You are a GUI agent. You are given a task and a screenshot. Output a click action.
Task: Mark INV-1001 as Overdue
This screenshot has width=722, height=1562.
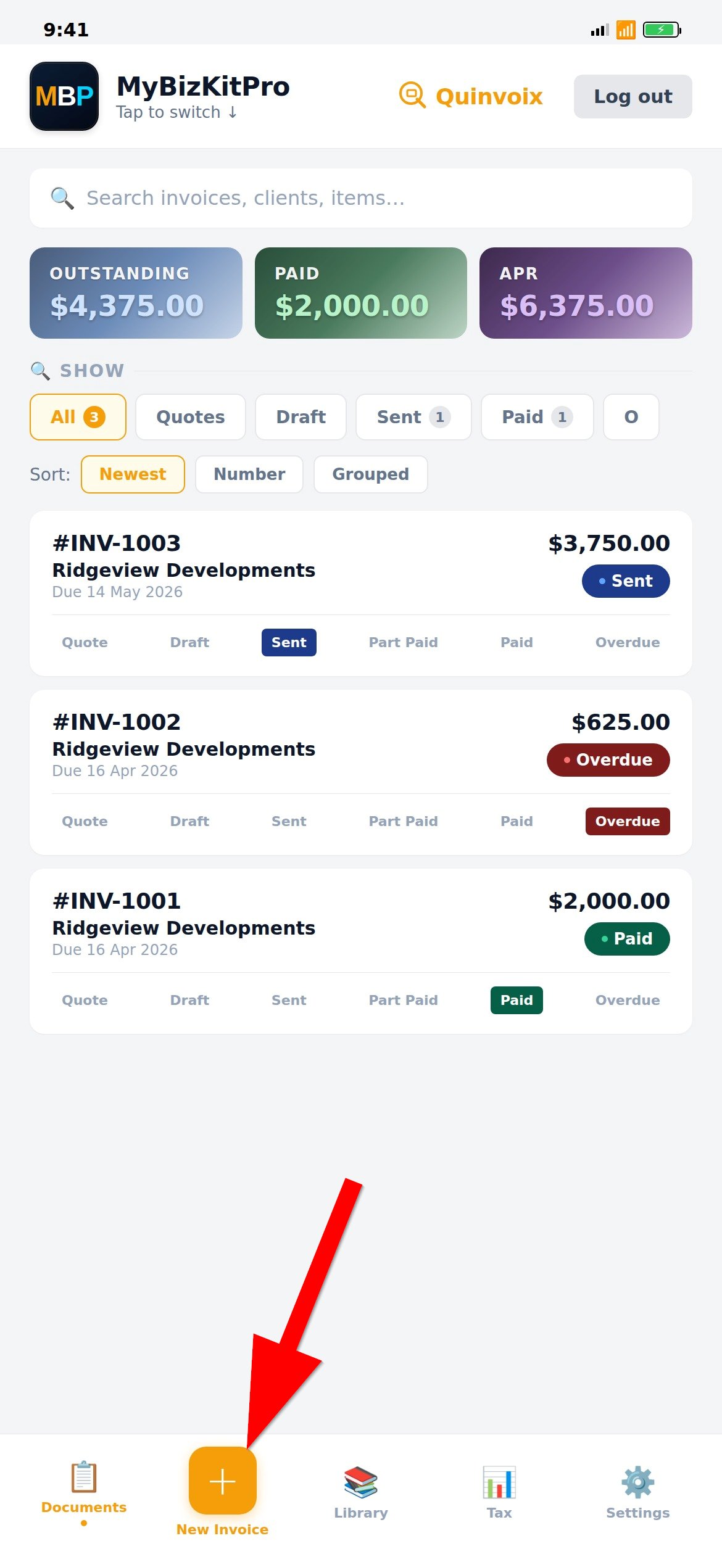pyautogui.click(x=628, y=1000)
